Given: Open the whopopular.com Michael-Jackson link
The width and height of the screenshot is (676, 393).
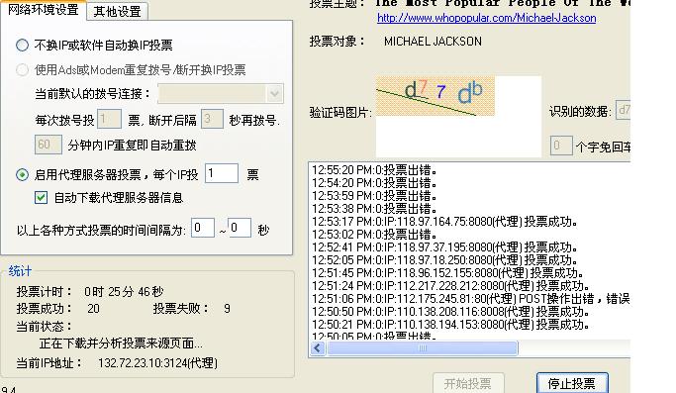Looking at the screenshot, I should [486, 18].
